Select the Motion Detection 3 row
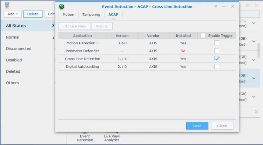The width and height of the screenshot is (263, 145). (147, 43)
